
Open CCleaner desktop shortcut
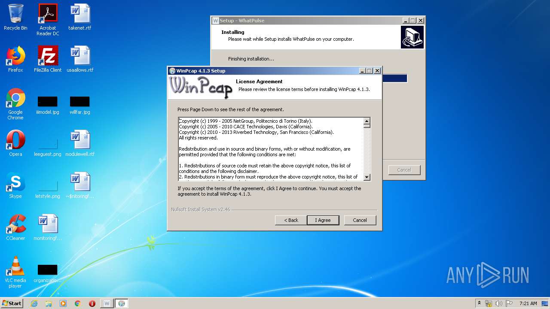click(15, 227)
